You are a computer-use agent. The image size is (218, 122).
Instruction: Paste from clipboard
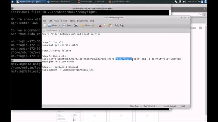[110, 25]
